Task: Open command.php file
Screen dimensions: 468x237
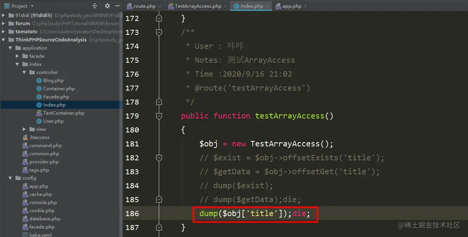Action: [46, 146]
